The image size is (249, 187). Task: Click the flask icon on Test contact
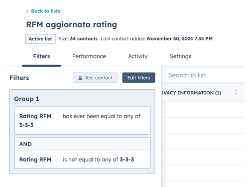80,78
